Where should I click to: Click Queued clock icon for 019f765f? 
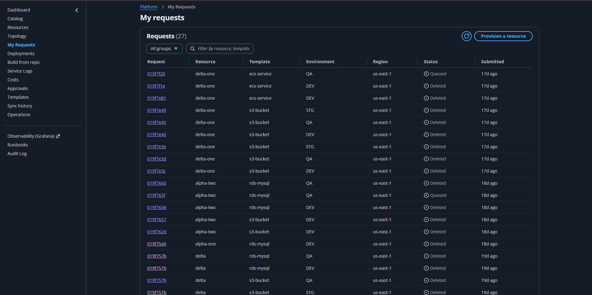[x=426, y=195]
